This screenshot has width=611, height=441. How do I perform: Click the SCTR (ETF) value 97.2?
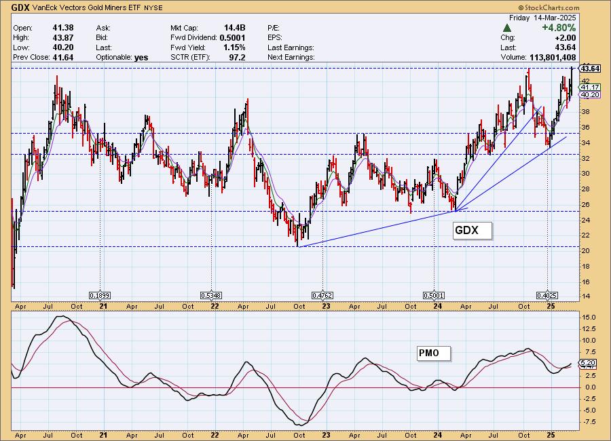coord(238,57)
